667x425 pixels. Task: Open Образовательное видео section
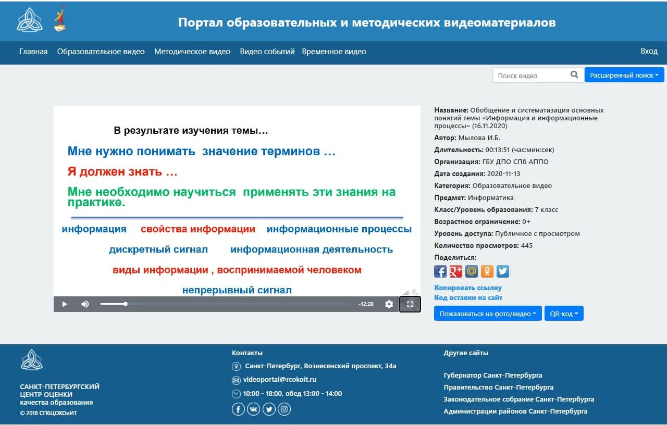click(x=101, y=52)
